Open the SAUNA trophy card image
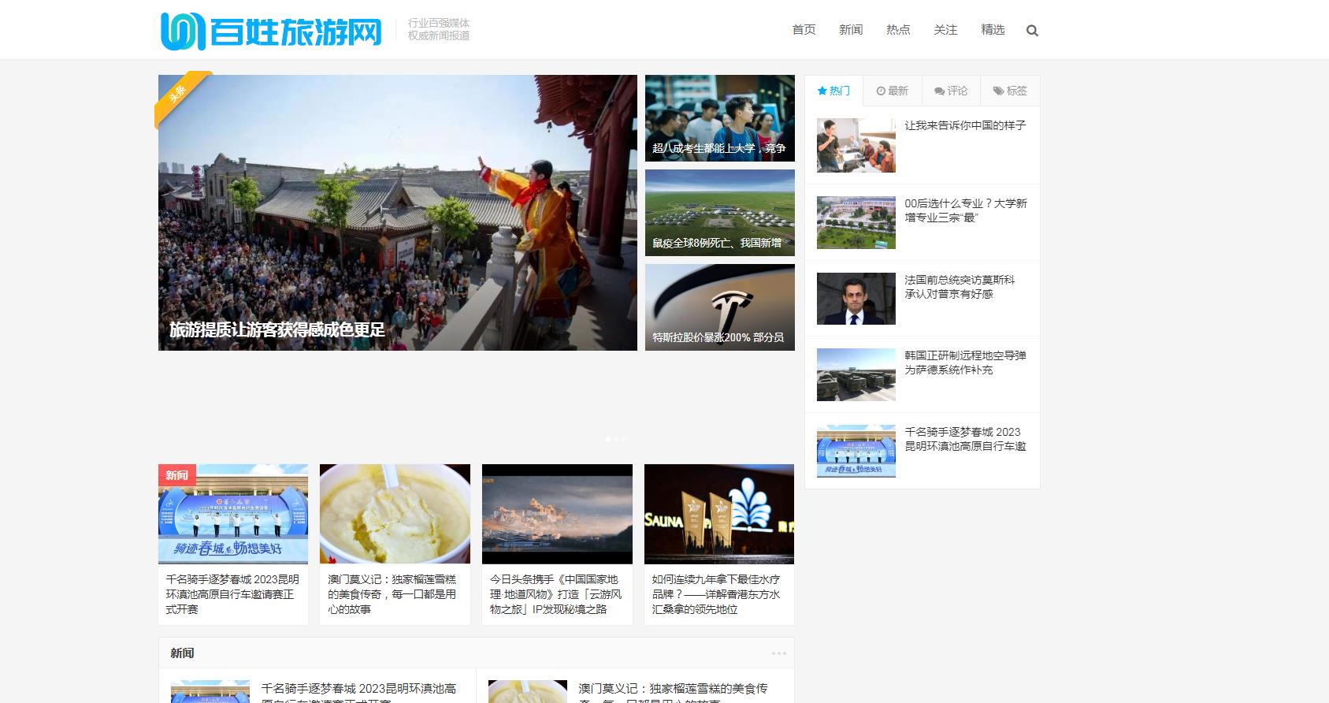The height and width of the screenshot is (703, 1329). click(x=719, y=514)
